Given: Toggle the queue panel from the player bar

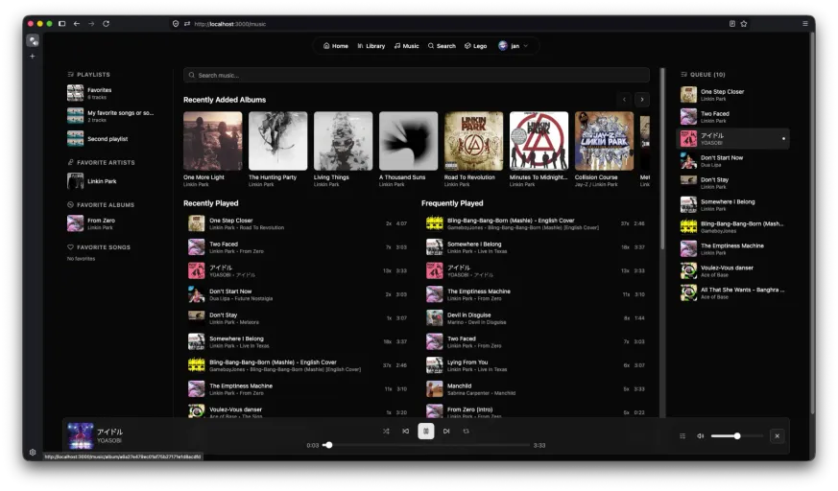Looking at the screenshot, I should tap(682, 436).
